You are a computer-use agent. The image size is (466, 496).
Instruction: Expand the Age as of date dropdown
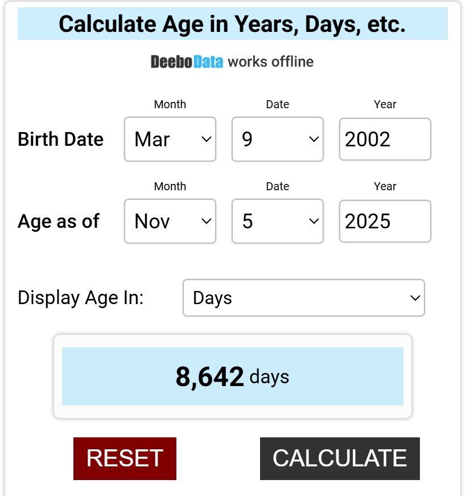pyautogui.click(x=277, y=222)
